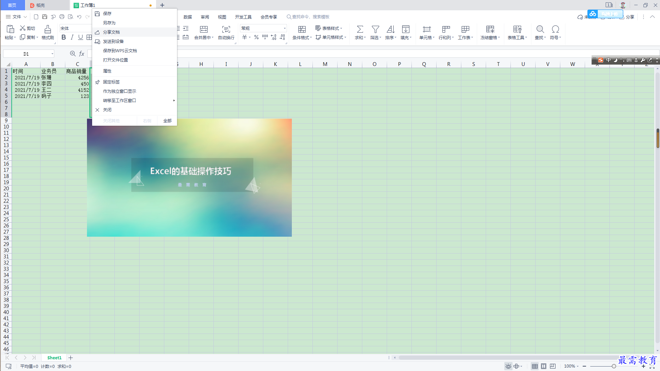Click the Copy (复制) icon
The width and height of the screenshot is (660, 371).
[x=23, y=37]
